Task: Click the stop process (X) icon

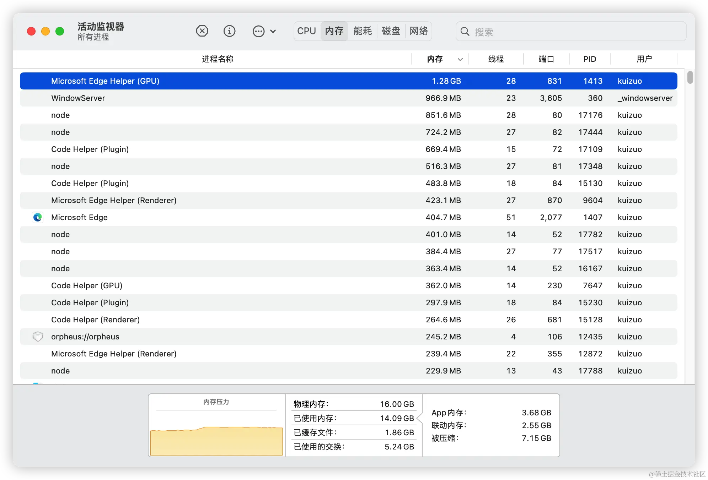Action: click(202, 31)
